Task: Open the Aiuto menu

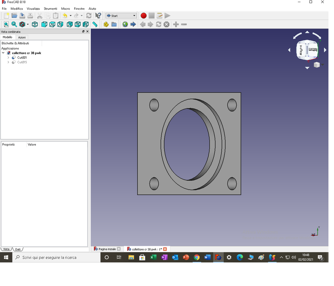Action: pyautogui.click(x=92, y=9)
